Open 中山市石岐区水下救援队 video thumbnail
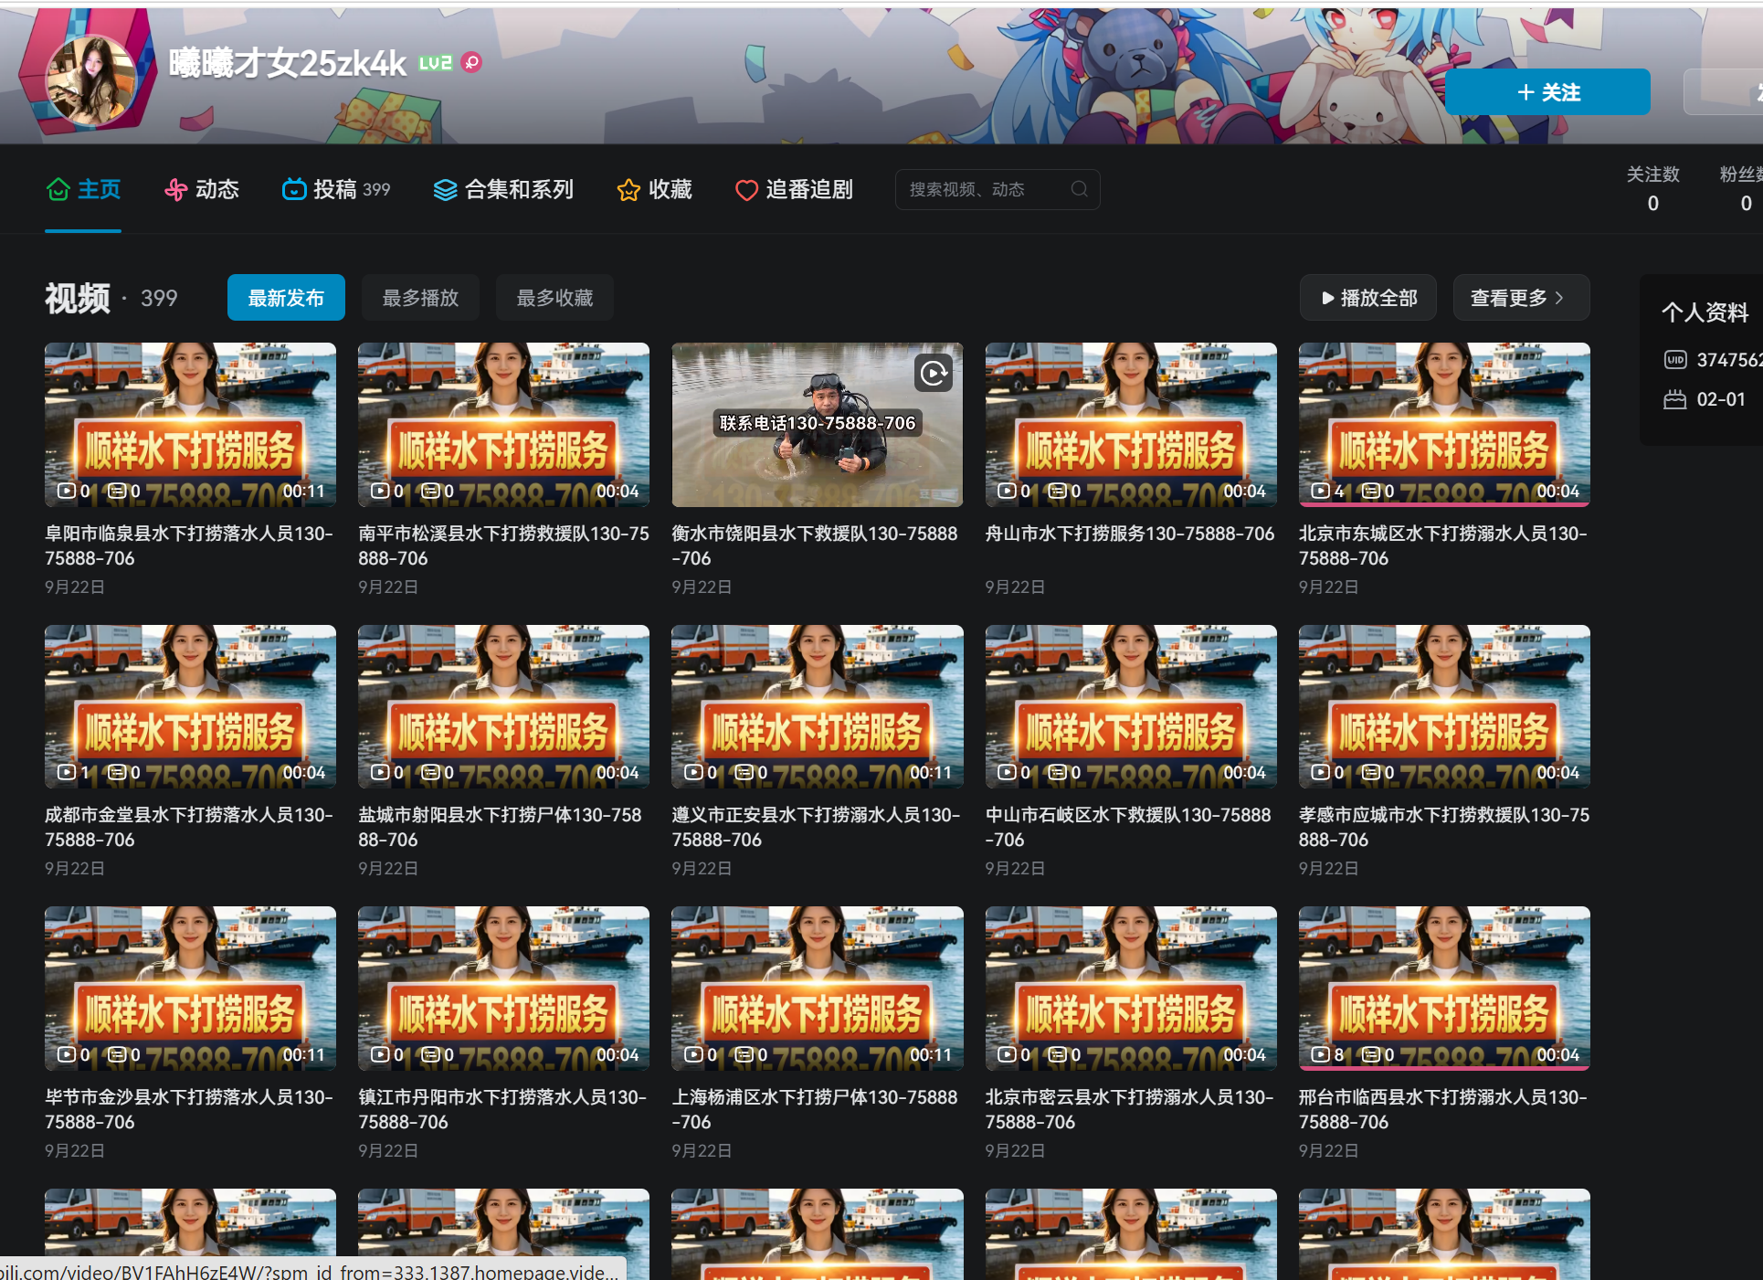Screen dimensions: 1763x1280 (1131, 707)
